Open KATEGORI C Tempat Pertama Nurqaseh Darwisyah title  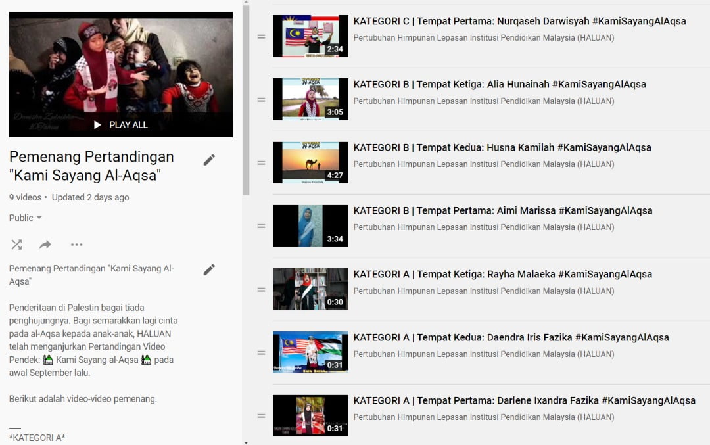pyautogui.click(x=519, y=21)
